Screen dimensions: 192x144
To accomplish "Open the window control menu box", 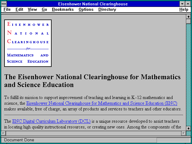I will pos(4,4).
